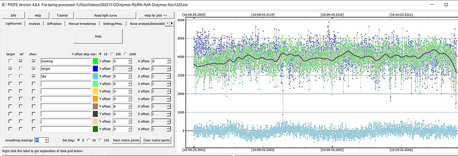The image size is (458, 156).
Task: Toggle target checkbox for tracking row
Action: click(x=10, y=61)
